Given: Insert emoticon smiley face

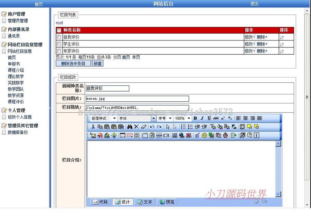Looking at the screenshot, I should pos(204,136).
